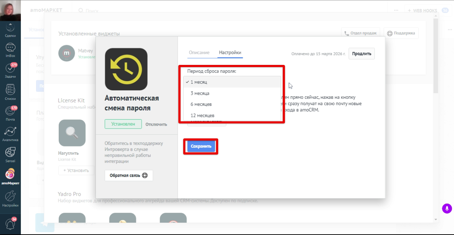
Task: Open Обратная связь support button
Action: (x=129, y=175)
